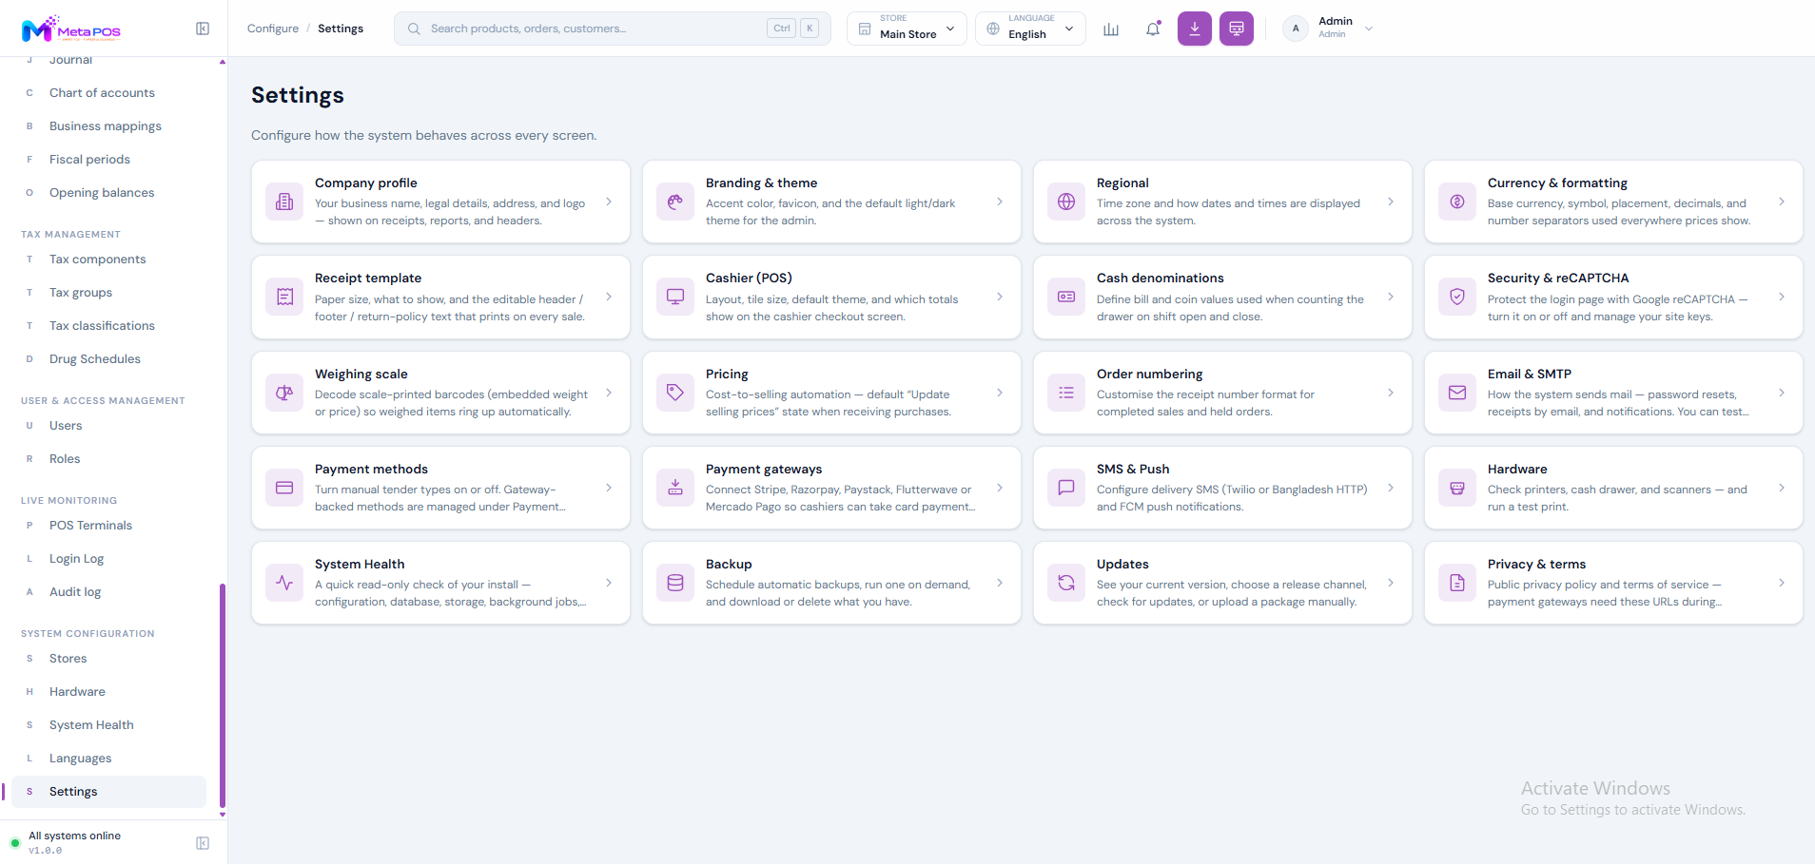
Task: Open Stores in sidebar
Action: (108, 659)
